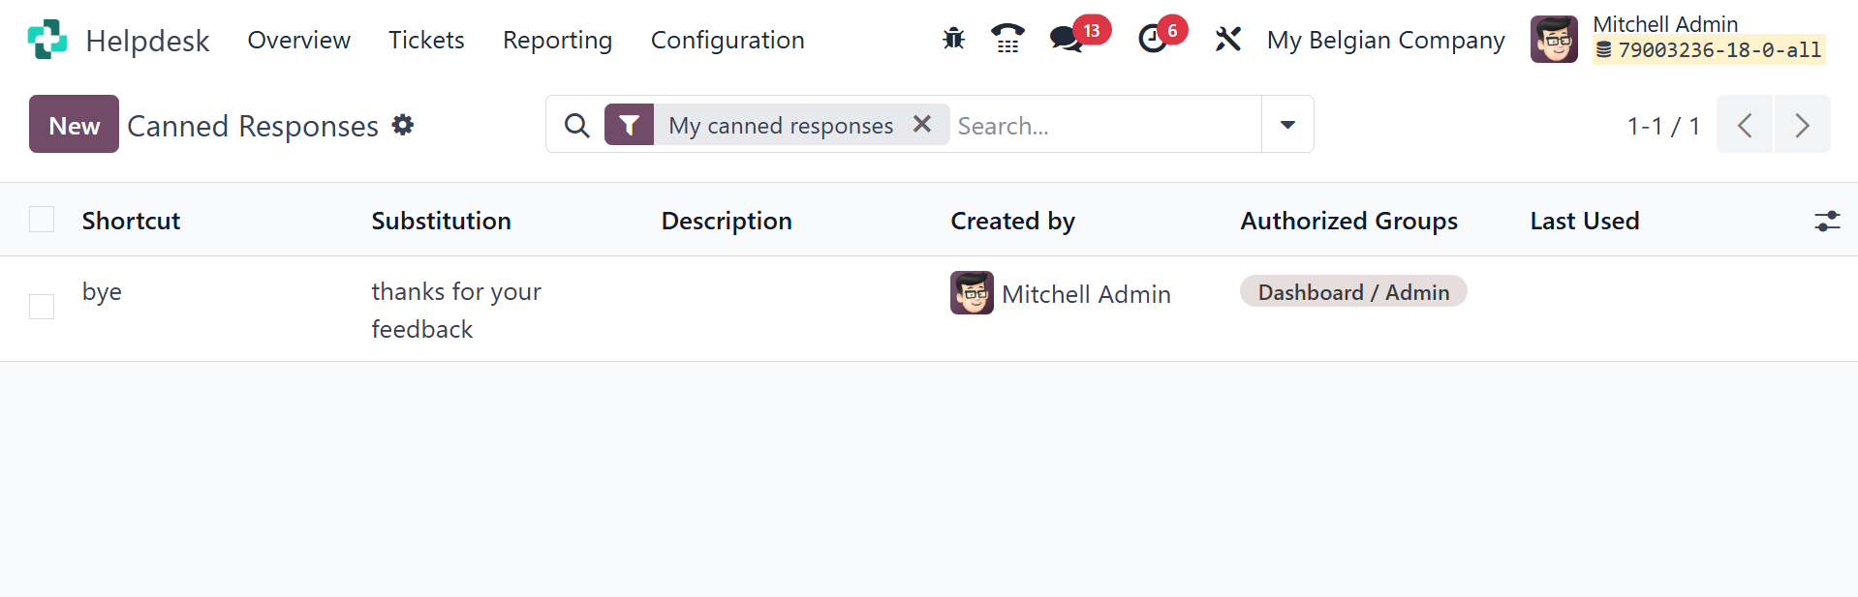Open the activities clock icon
Viewport: 1858px width, 597px height.
click(1153, 39)
